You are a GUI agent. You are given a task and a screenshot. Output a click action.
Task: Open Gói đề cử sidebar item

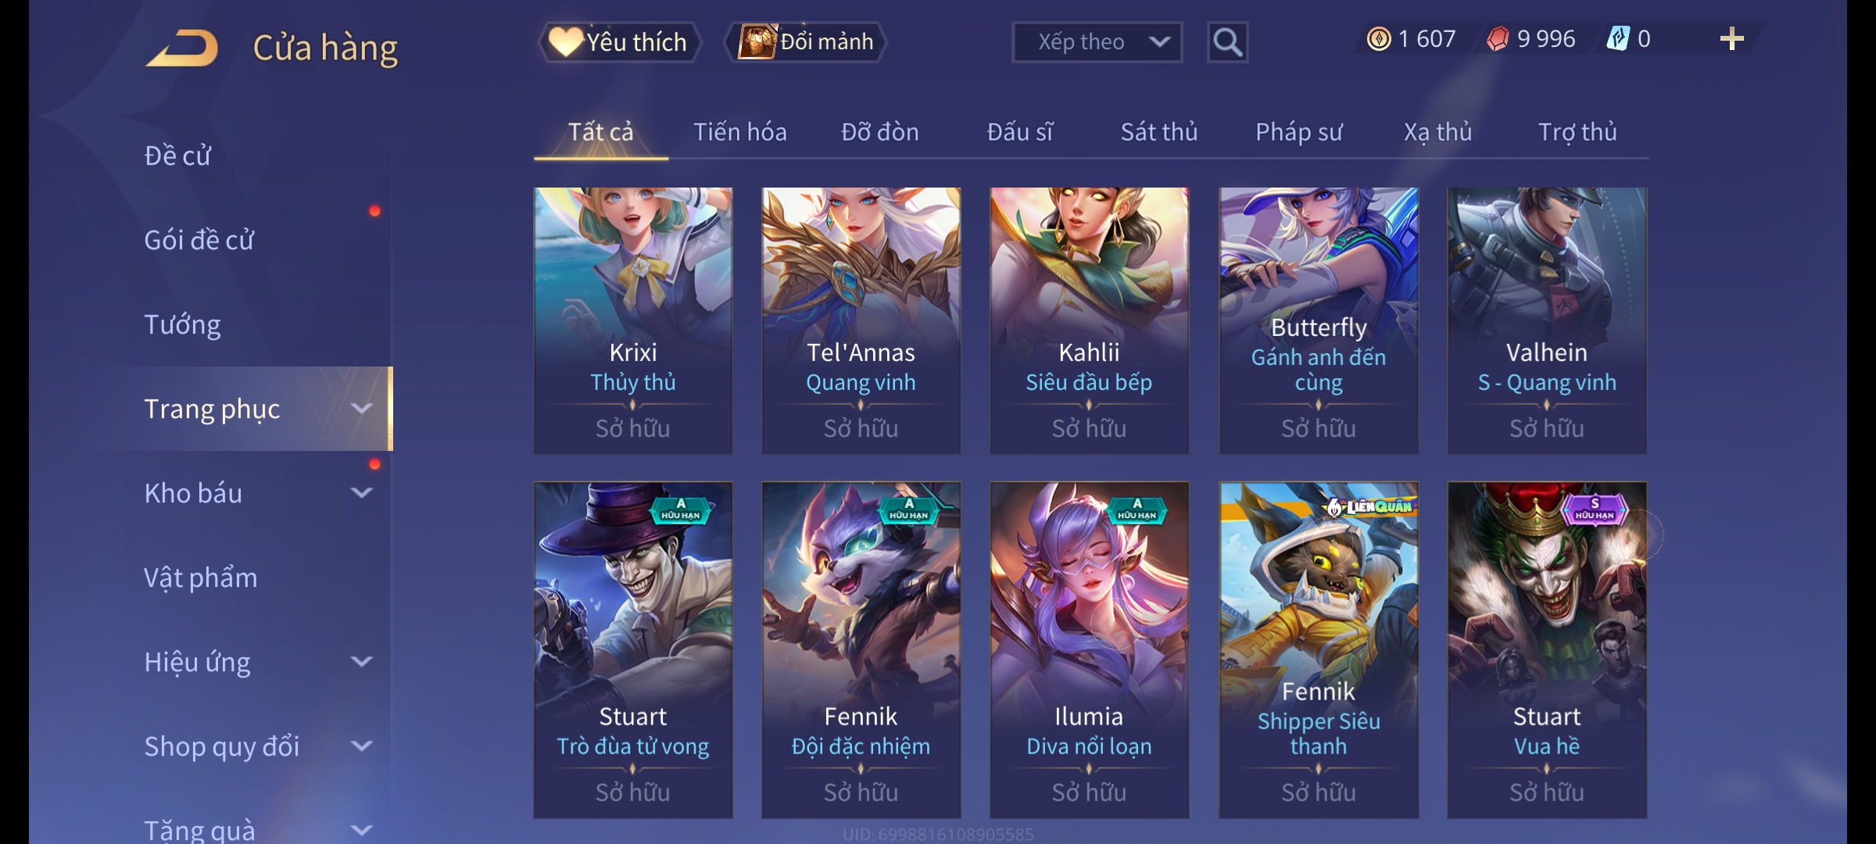tap(199, 240)
